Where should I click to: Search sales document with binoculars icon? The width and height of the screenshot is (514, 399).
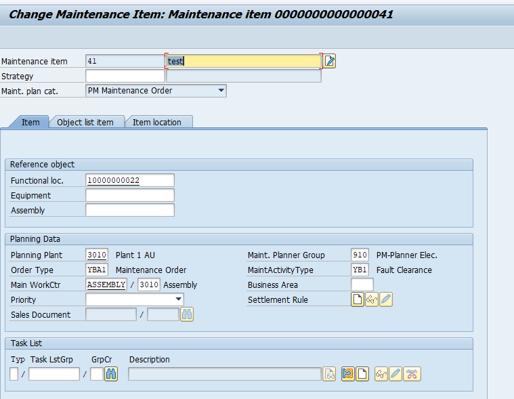pyautogui.click(x=187, y=314)
